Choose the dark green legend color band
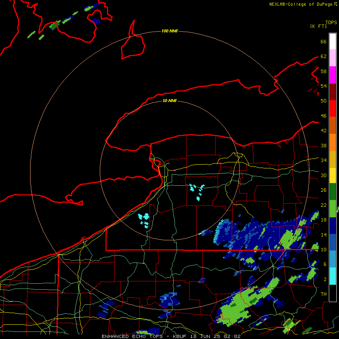Screen dimensions: 339x339 click(x=333, y=192)
